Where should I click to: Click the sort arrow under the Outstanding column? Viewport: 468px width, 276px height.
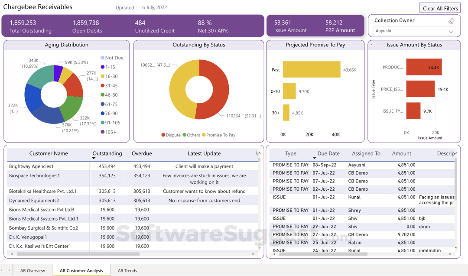click(94, 158)
